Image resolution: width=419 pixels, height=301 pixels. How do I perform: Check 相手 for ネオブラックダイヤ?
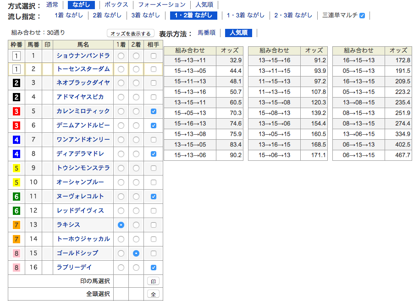click(x=154, y=83)
